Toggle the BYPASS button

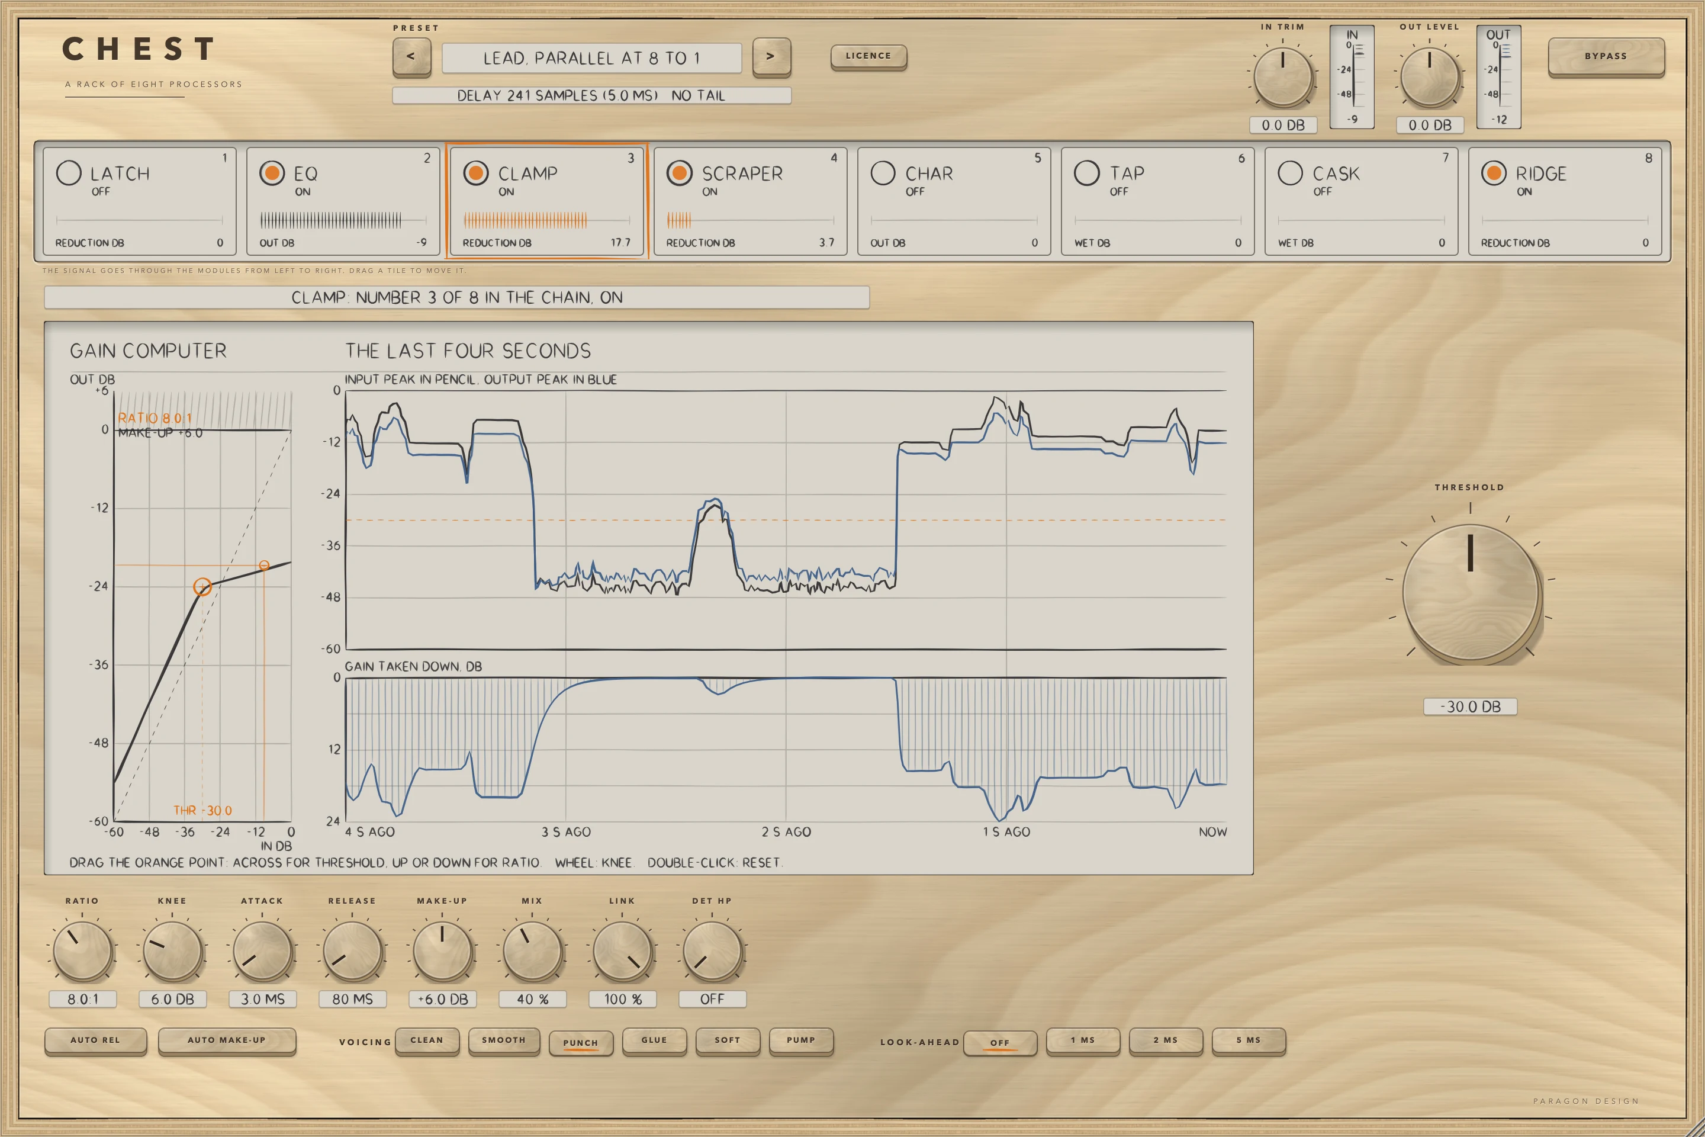1606,57
